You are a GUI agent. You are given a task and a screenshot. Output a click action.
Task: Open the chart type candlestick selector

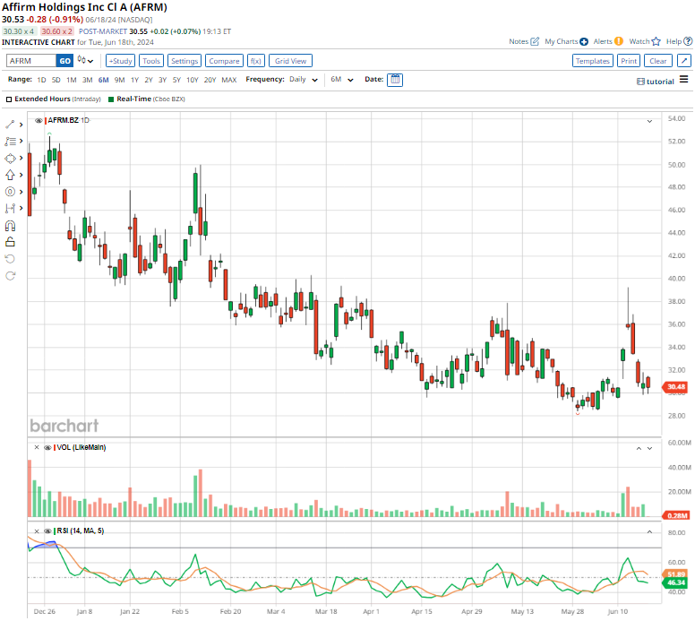[84, 61]
